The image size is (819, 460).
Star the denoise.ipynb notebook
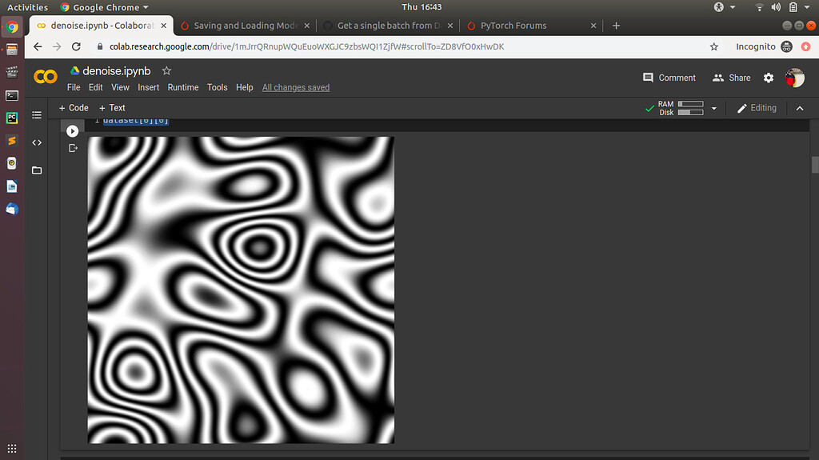[x=166, y=71]
